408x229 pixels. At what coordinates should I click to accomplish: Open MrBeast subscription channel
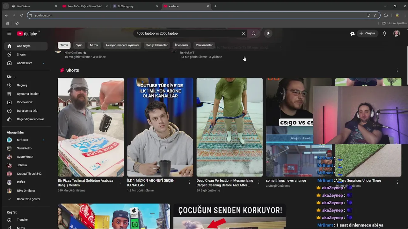25,140
